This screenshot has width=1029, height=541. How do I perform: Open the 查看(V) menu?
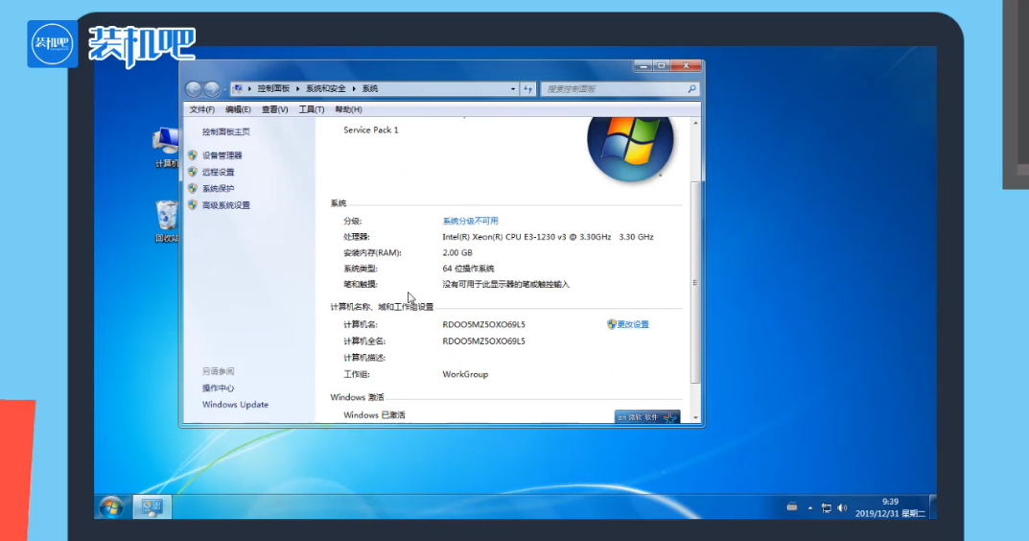click(274, 109)
